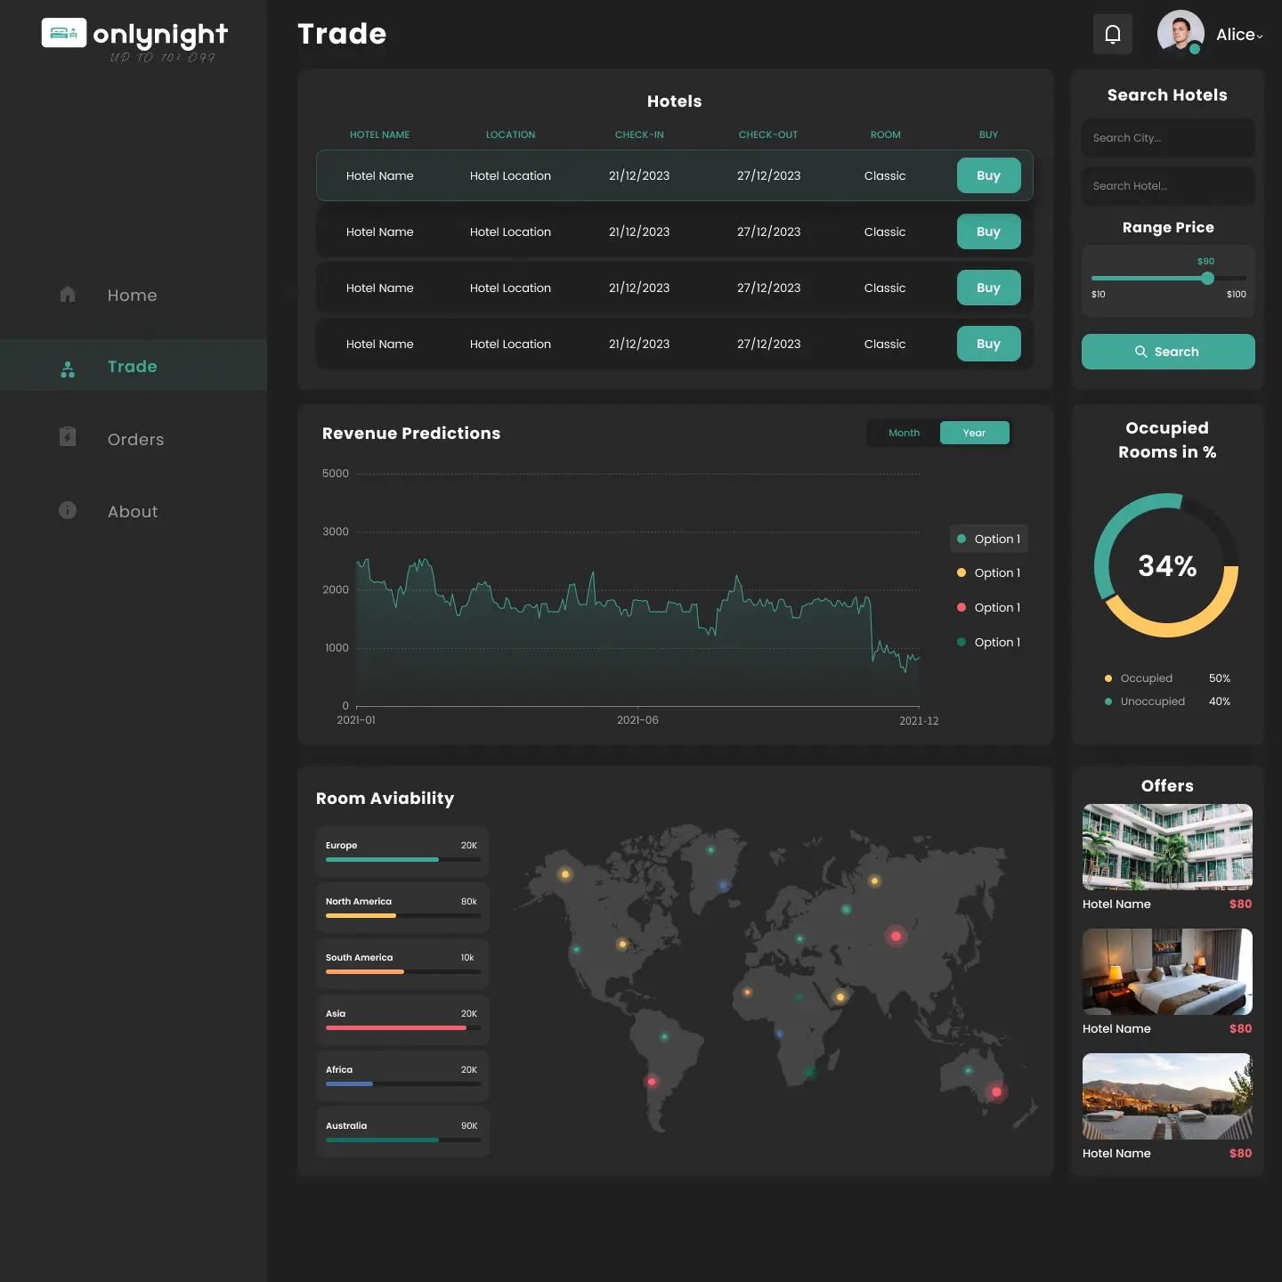Click the Trade icon in sidebar
Viewport: 1282px width, 1282px height.
point(68,369)
